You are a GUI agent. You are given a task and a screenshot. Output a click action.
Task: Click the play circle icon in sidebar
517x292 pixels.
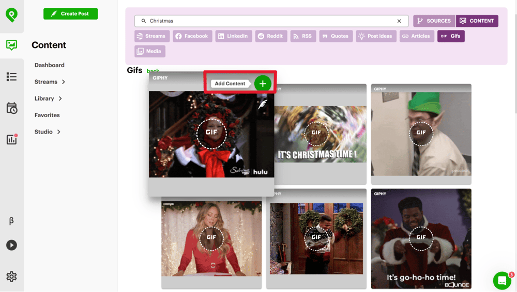pyautogui.click(x=11, y=245)
